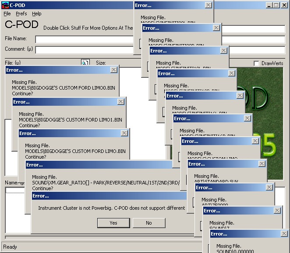Dismiss the topmost INFINITI00L error dialog
The height and width of the screenshot is (253, 290).
(209, 5)
